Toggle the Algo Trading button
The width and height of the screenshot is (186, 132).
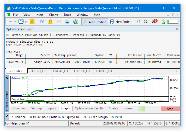click(x=95, y=22)
